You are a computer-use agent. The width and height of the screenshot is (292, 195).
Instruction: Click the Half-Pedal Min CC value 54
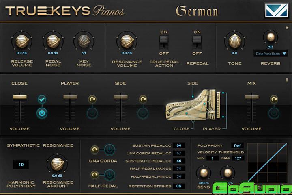tap(179, 176)
